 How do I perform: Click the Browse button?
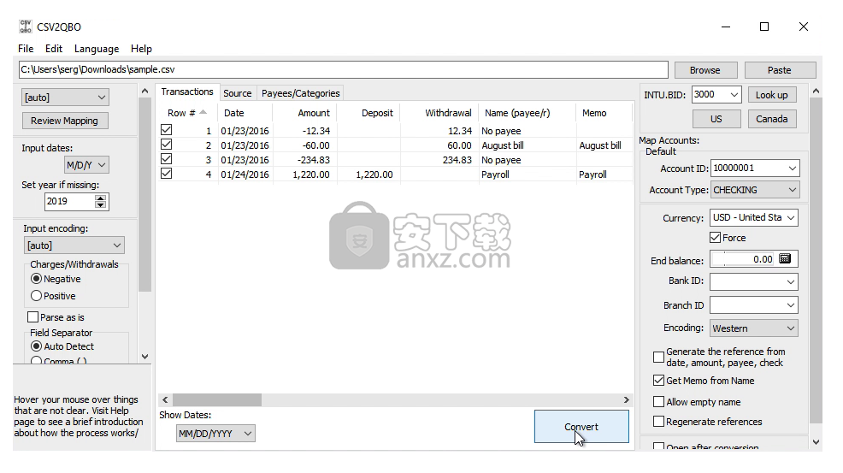tap(704, 70)
